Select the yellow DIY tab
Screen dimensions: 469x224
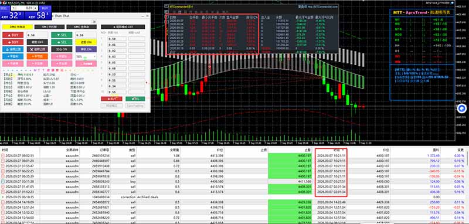click(17, 27)
